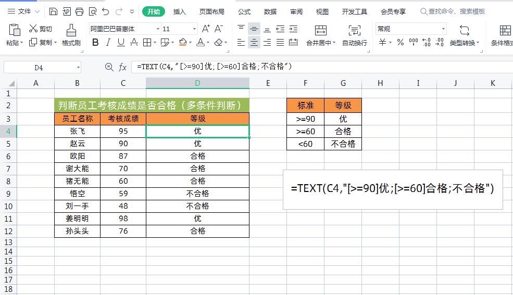The width and height of the screenshot is (513, 295).
Task: Switch to the 页面布局 Page Layout tab
Action: (x=211, y=12)
